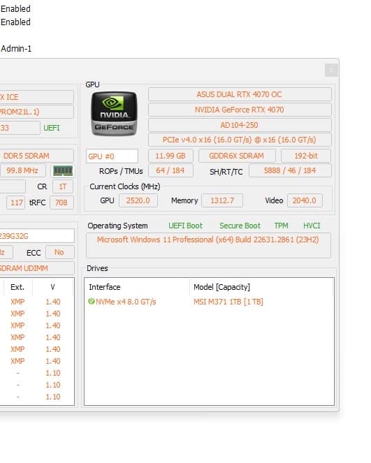371x463 pixels.
Task: Click the Video clock value 2040.0
Action: [x=305, y=200]
